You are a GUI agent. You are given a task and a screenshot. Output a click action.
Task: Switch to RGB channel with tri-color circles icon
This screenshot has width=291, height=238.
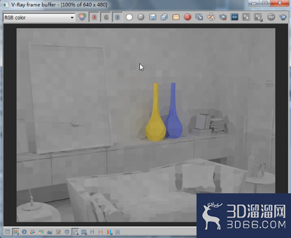pyautogui.click(x=83, y=17)
